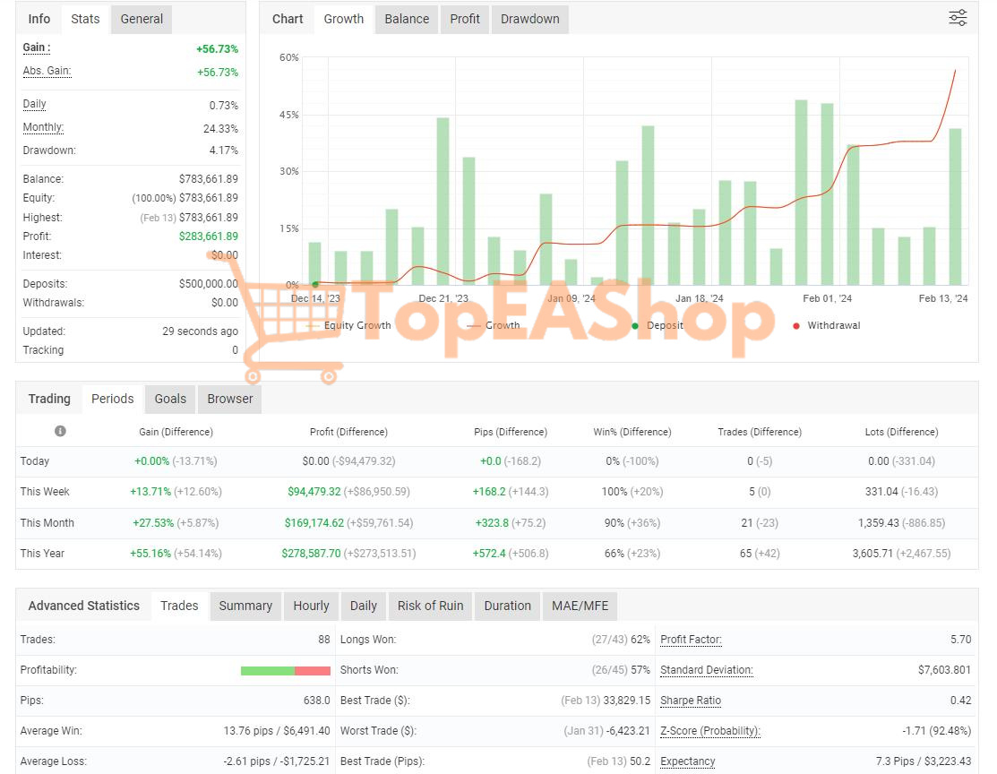This screenshot has width=997, height=774.
Task: Open the chart settings sliders icon
Action: click(x=958, y=18)
